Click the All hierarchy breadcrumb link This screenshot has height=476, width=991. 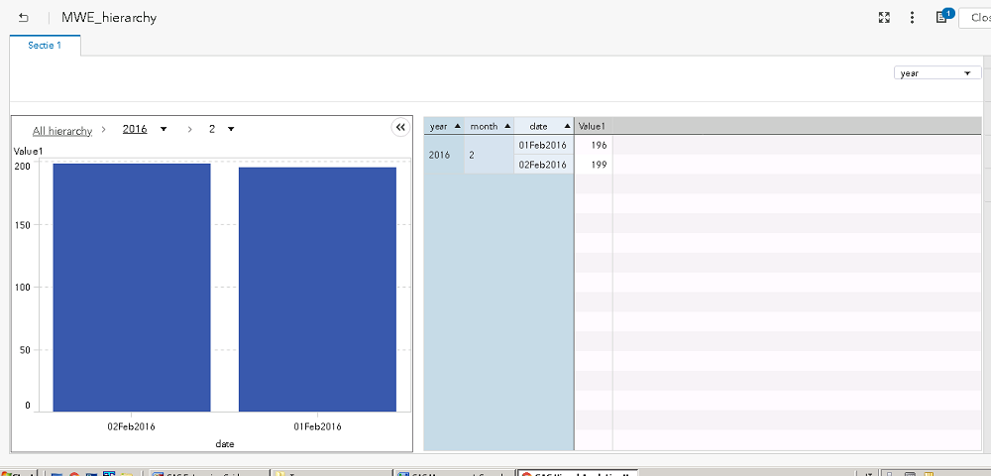click(62, 131)
